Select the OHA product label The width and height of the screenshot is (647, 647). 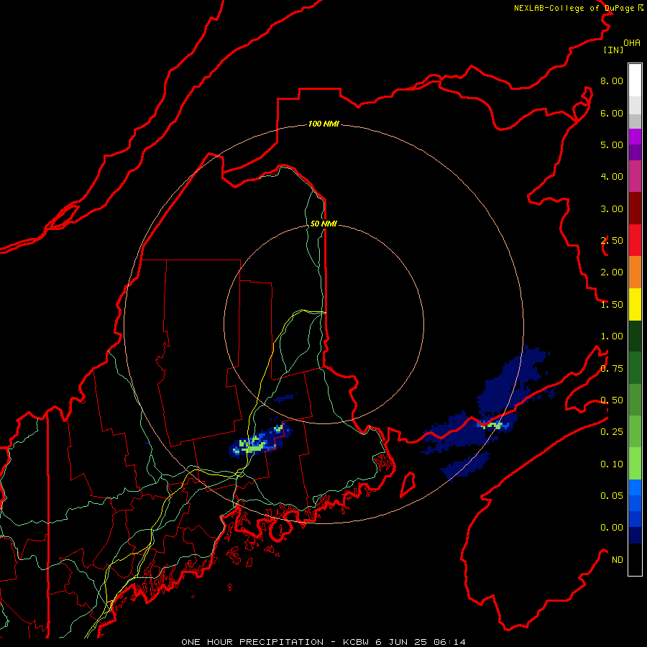pos(632,43)
